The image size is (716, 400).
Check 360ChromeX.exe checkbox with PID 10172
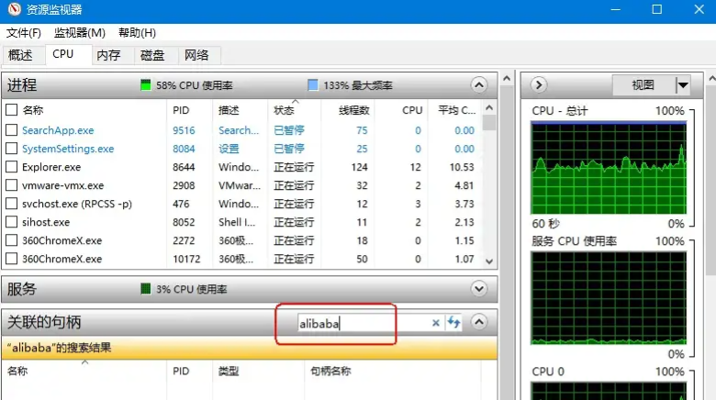(11, 259)
